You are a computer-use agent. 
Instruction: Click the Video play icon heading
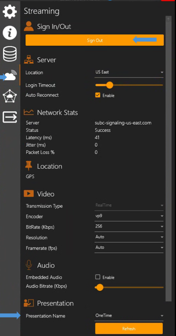click(x=29, y=194)
